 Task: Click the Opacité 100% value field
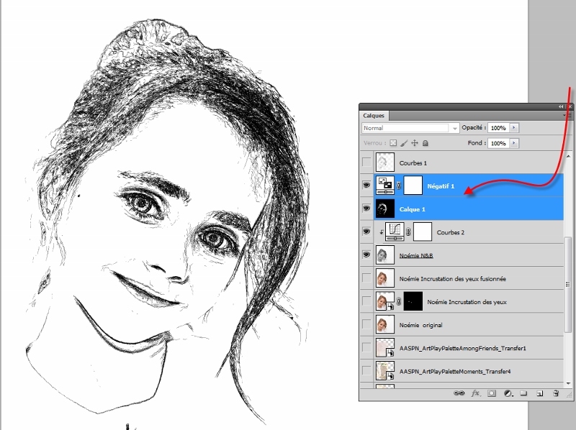pos(497,127)
